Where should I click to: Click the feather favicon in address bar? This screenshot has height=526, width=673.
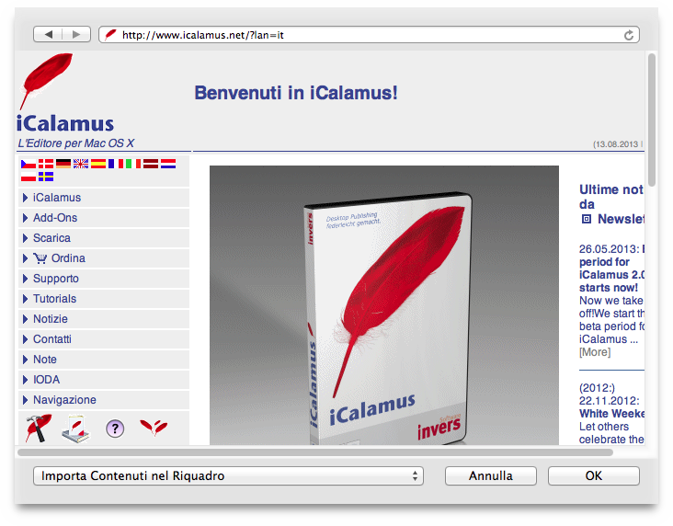pyautogui.click(x=110, y=34)
